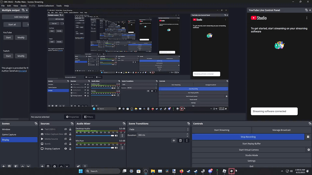Show the Text (GDI+) source
Image resolution: width=312 pixels, height=175 pixels.
66,129
